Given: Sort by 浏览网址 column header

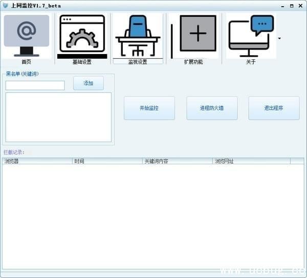Looking at the screenshot, I should point(251,161).
